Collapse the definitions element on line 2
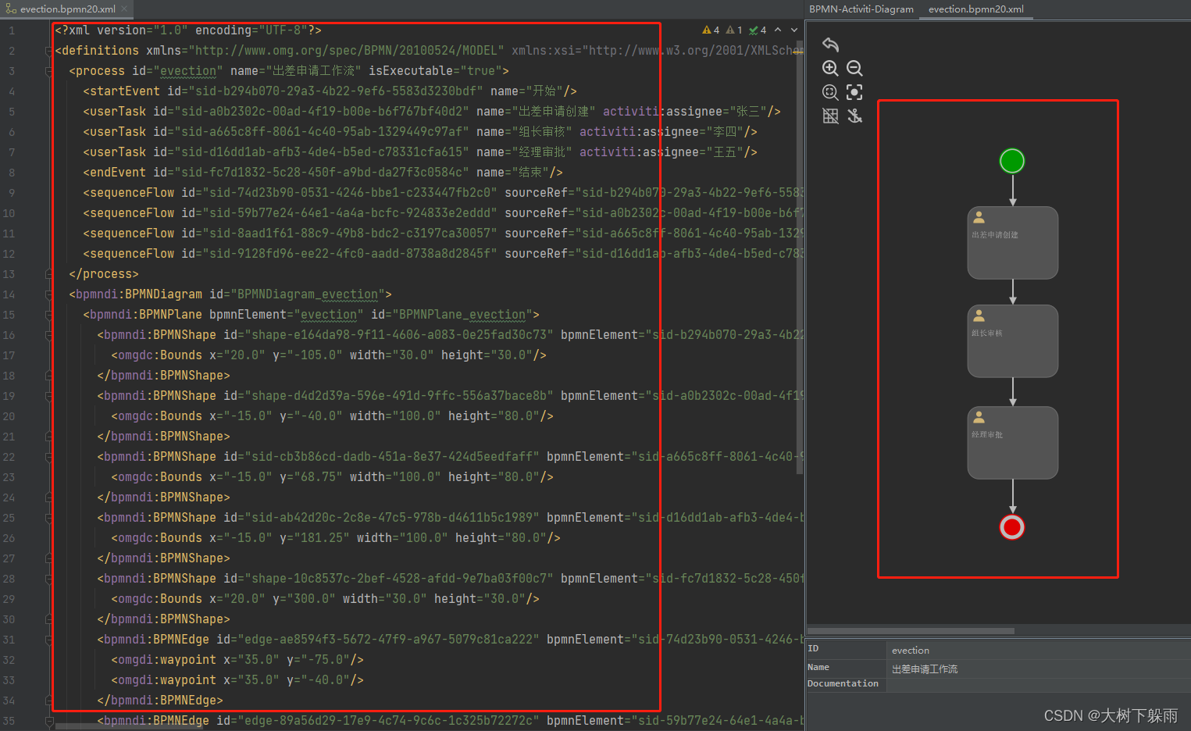This screenshot has width=1191, height=731. coord(49,51)
